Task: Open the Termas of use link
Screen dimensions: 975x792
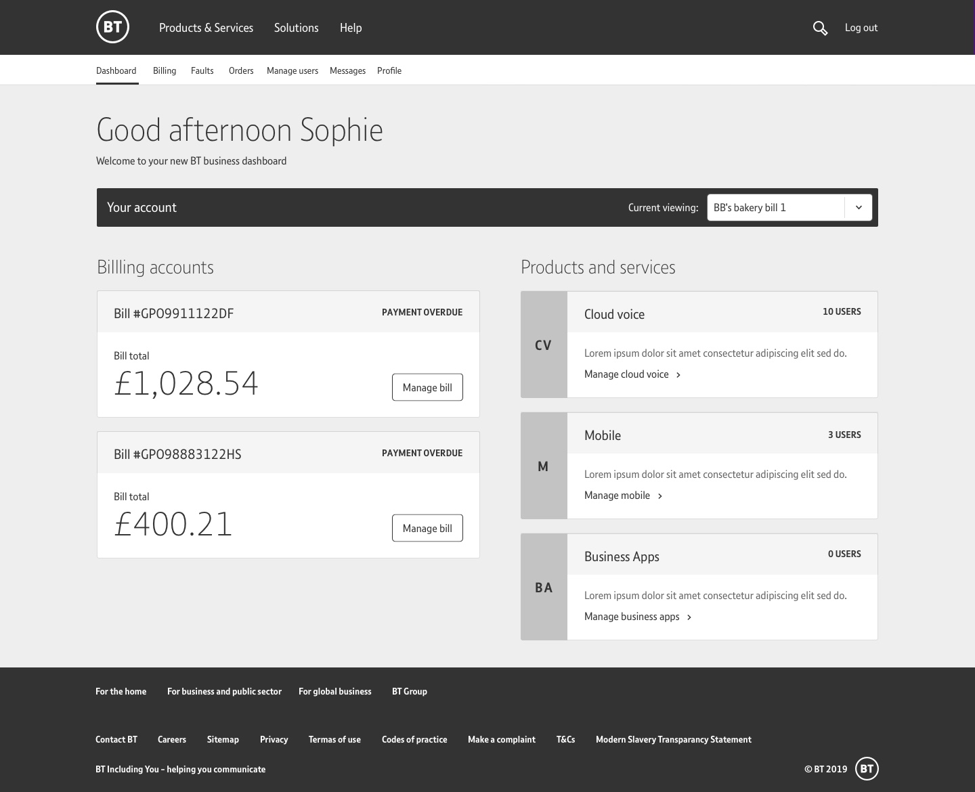Action: 334,739
